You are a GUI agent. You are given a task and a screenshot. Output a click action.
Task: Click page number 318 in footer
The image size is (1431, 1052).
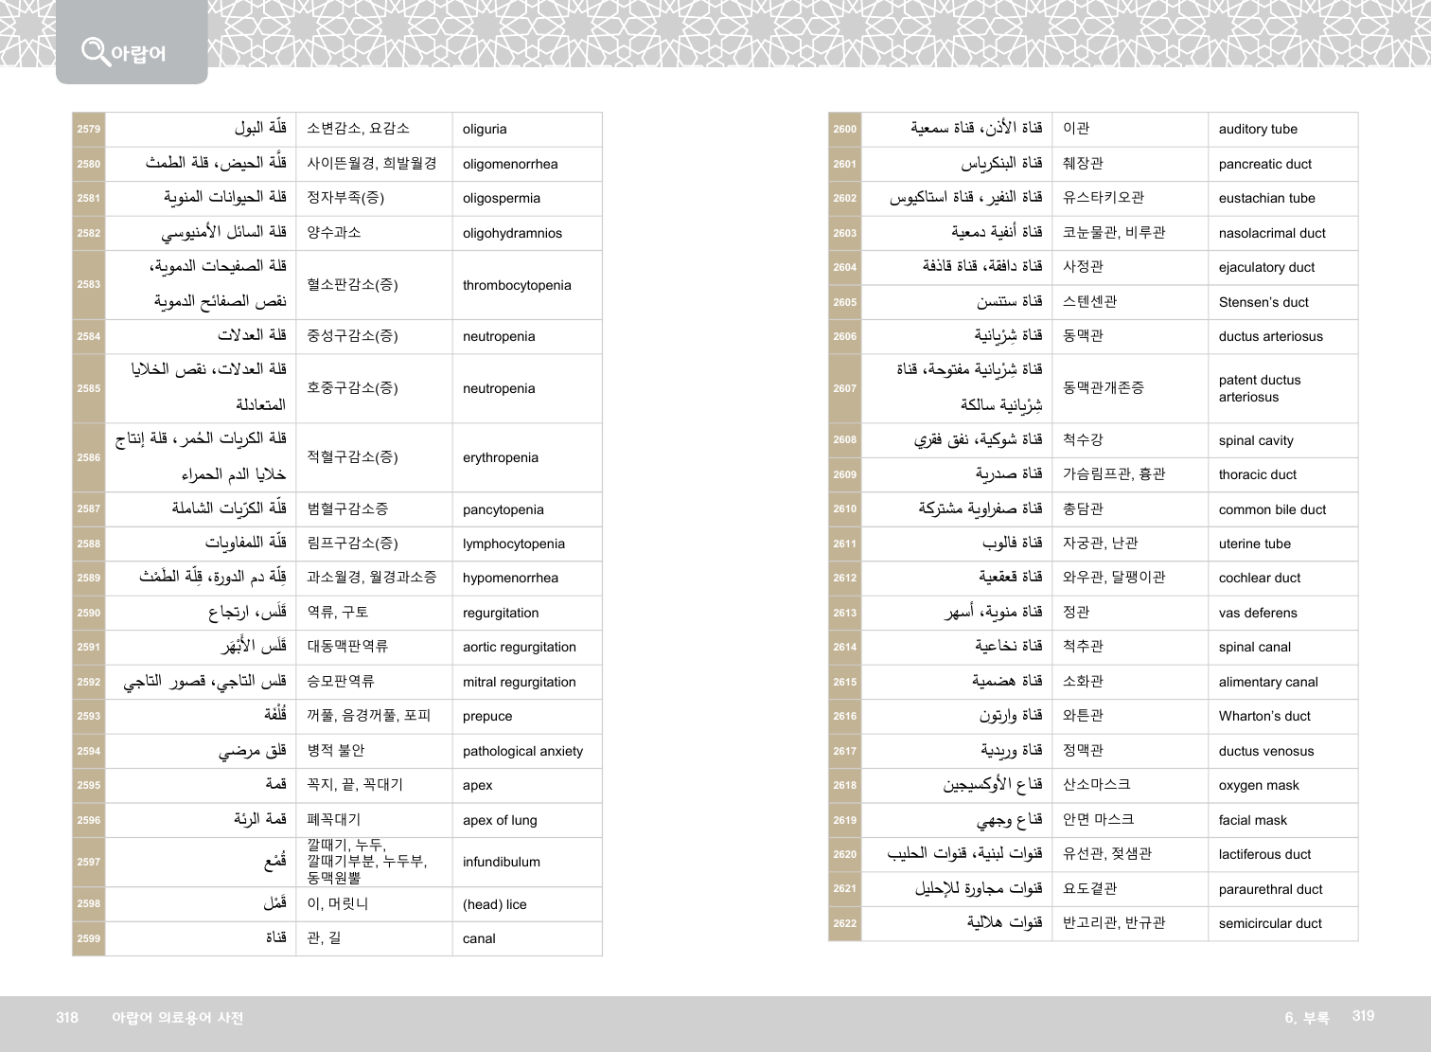(x=67, y=1018)
